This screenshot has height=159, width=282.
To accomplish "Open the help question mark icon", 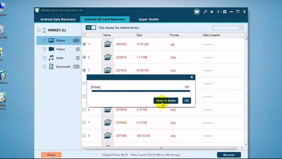I will click(218, 12).
